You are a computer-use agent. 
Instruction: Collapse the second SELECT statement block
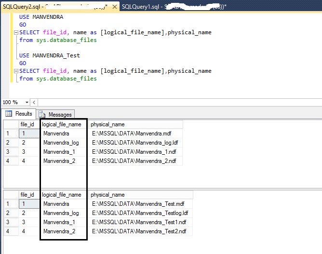16,71
